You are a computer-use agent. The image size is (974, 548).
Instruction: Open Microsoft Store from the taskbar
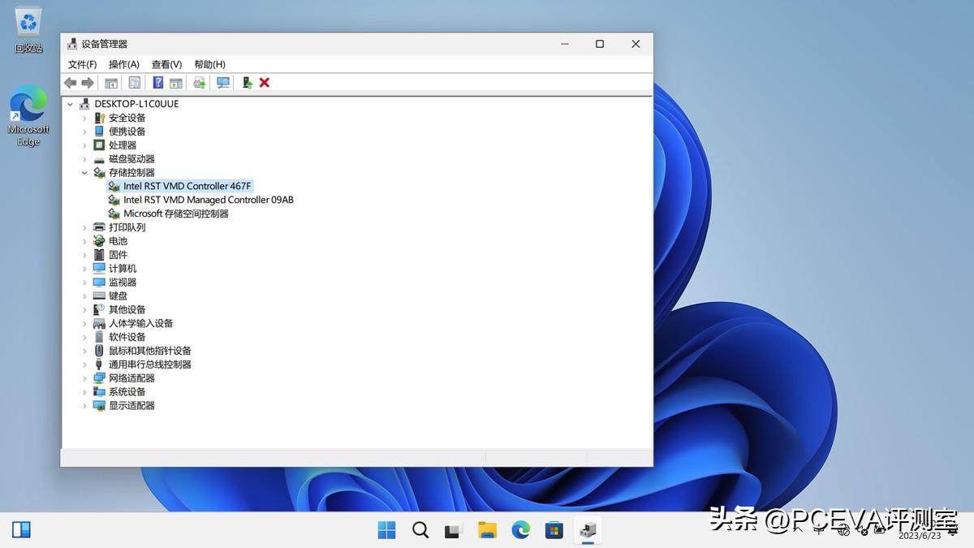click(x=554, y=530)
